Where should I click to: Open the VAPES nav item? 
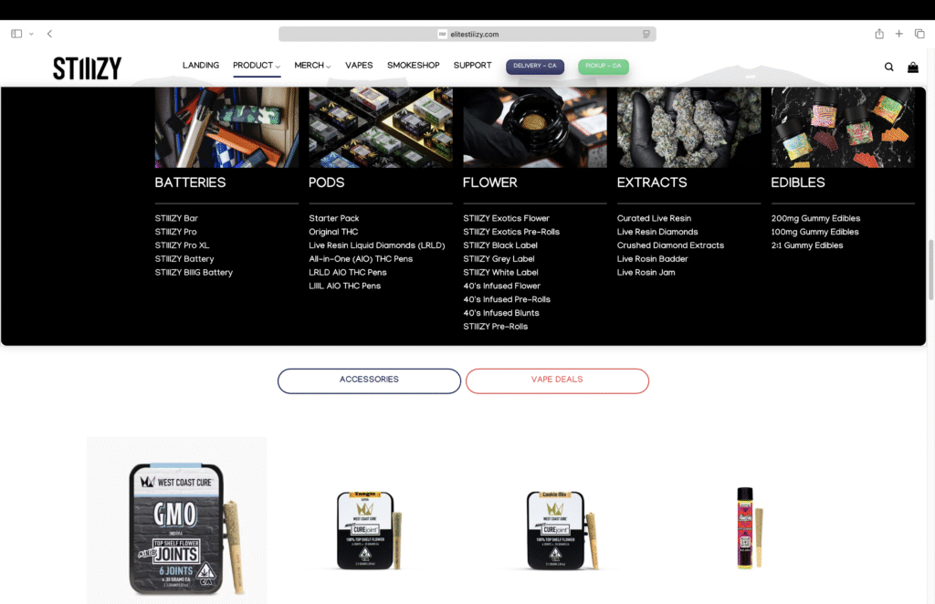point(359,66)
